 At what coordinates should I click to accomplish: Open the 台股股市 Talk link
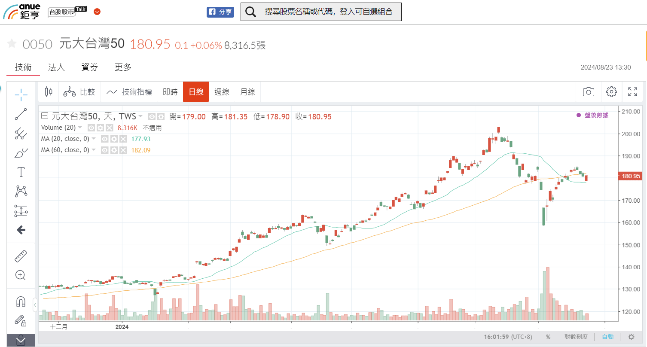[67, 11]
